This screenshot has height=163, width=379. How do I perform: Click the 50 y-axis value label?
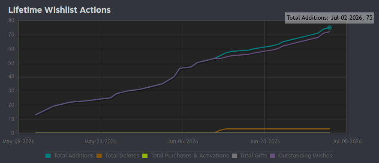coord(12,63)
